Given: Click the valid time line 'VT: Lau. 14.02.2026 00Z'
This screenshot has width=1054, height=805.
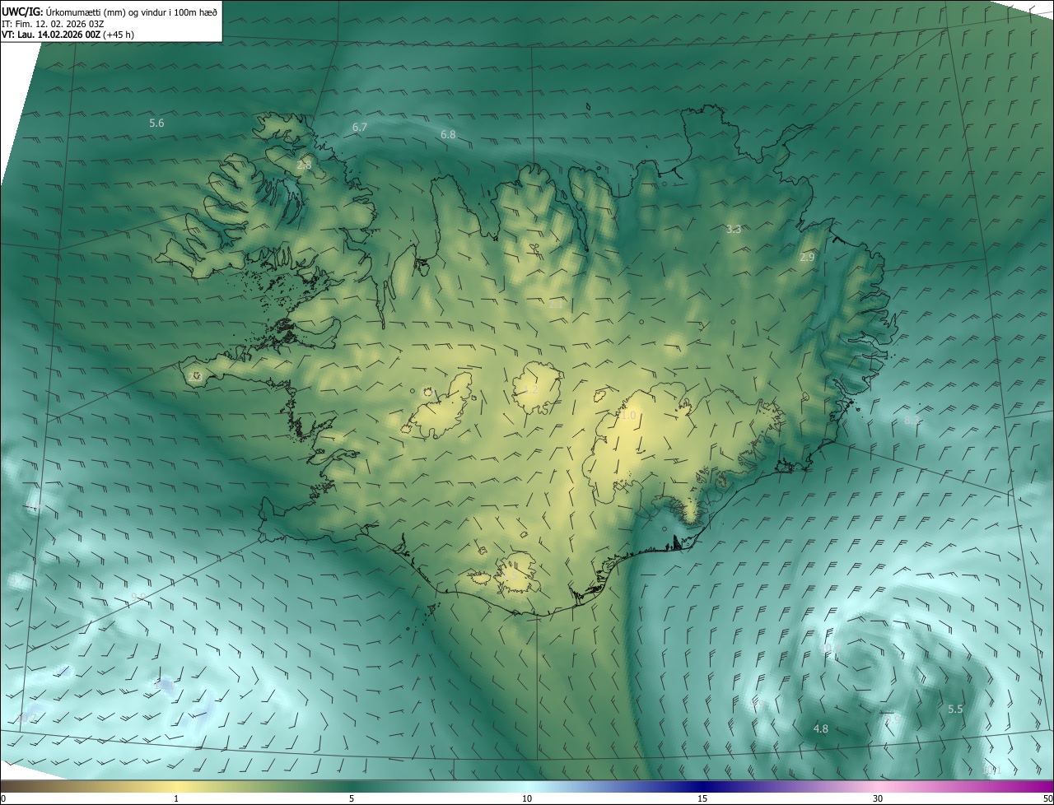Looking at the screenshot, I should coord(50,35).
